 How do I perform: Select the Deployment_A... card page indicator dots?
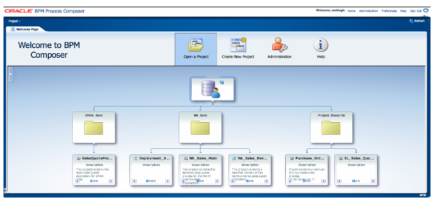pos(151,181)
